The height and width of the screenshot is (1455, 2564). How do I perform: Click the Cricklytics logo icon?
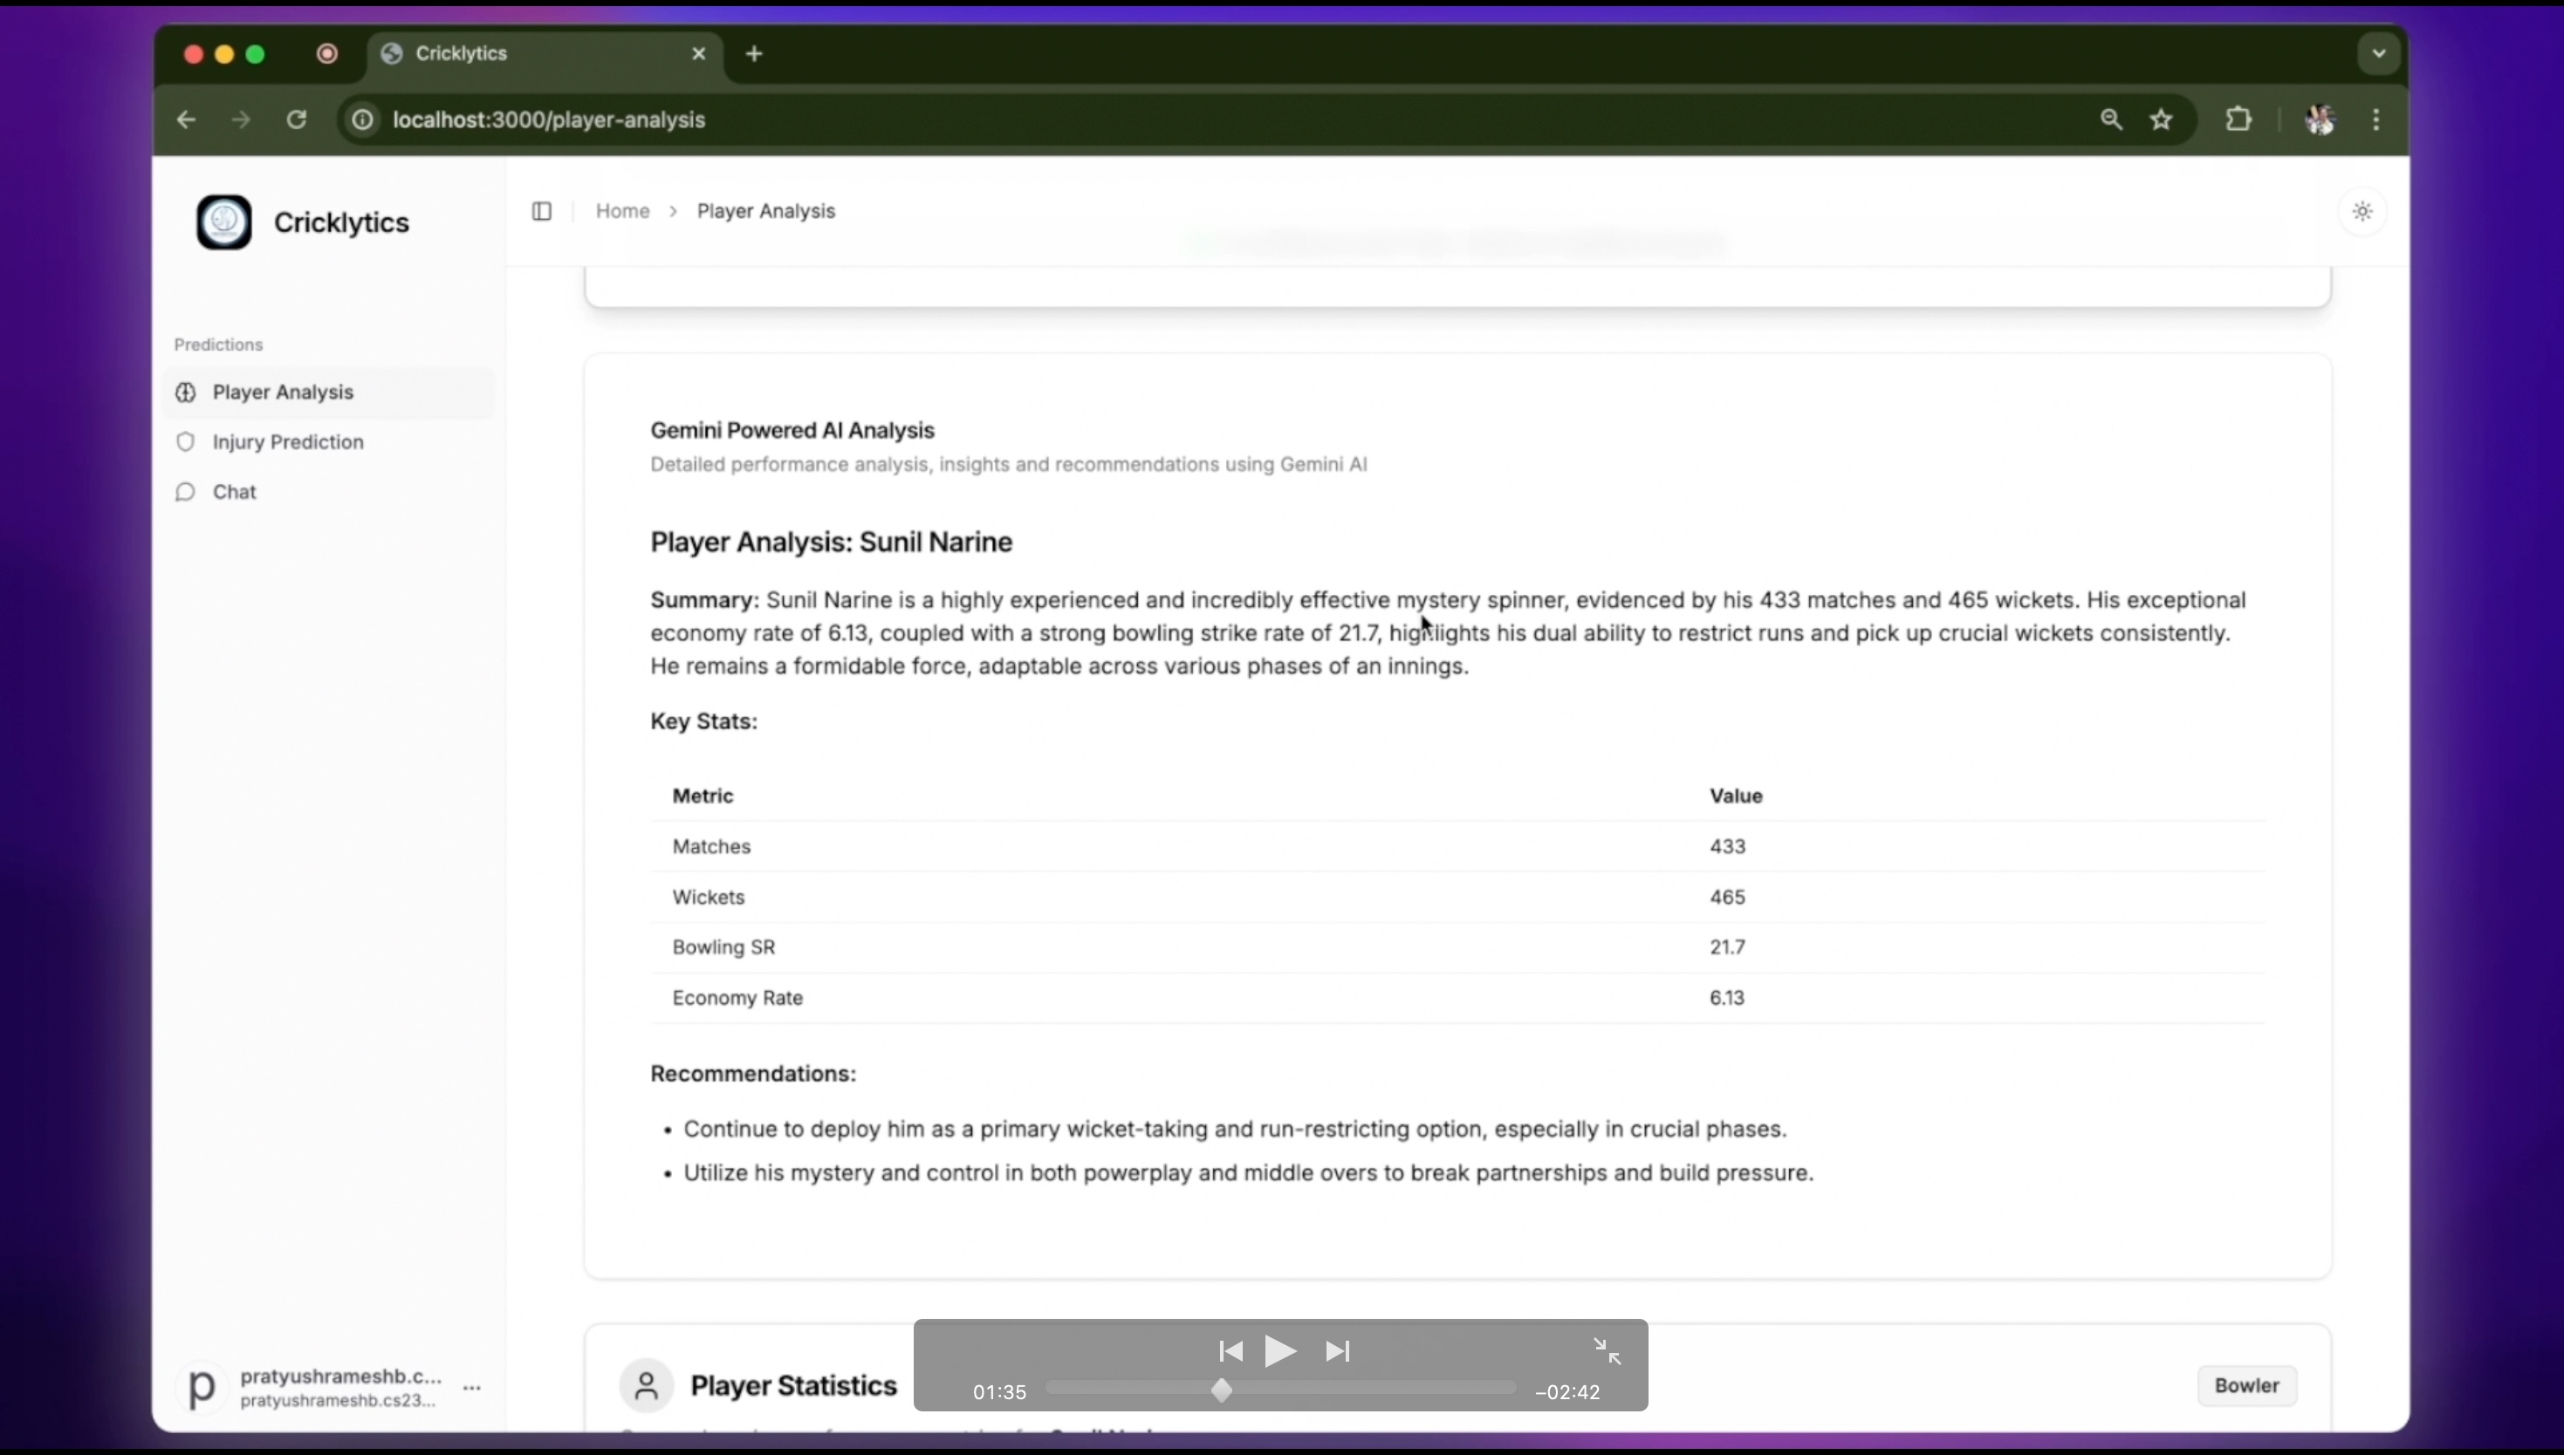224,222
